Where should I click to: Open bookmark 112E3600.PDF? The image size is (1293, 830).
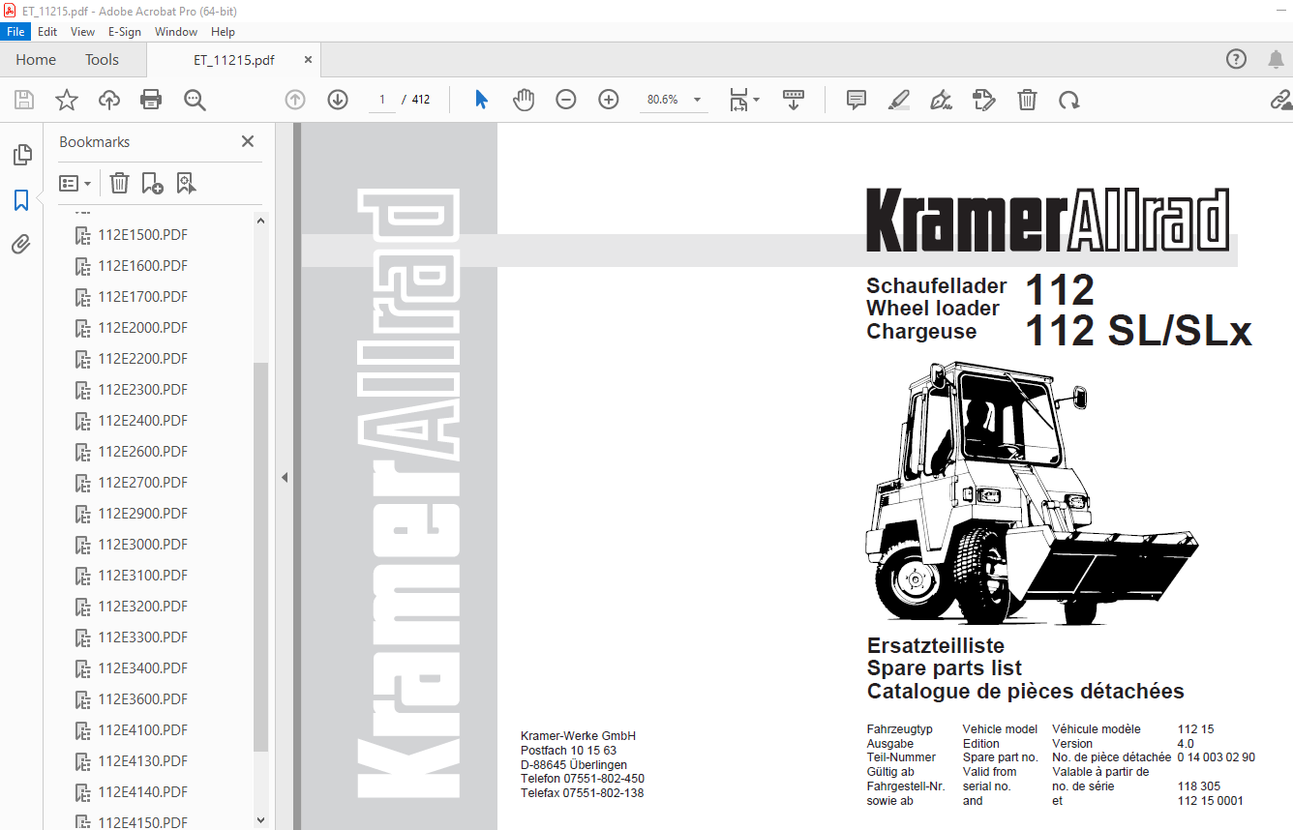[x=142, y=699]
